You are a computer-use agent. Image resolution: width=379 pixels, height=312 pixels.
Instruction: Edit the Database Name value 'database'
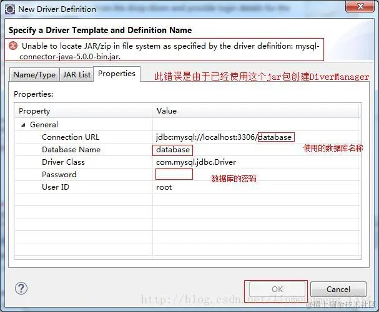pyautogui.click(x=173, y=150)
